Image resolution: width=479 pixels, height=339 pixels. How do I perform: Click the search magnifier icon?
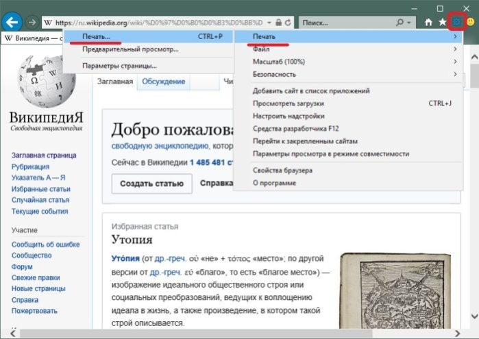[x=400, y=23]
